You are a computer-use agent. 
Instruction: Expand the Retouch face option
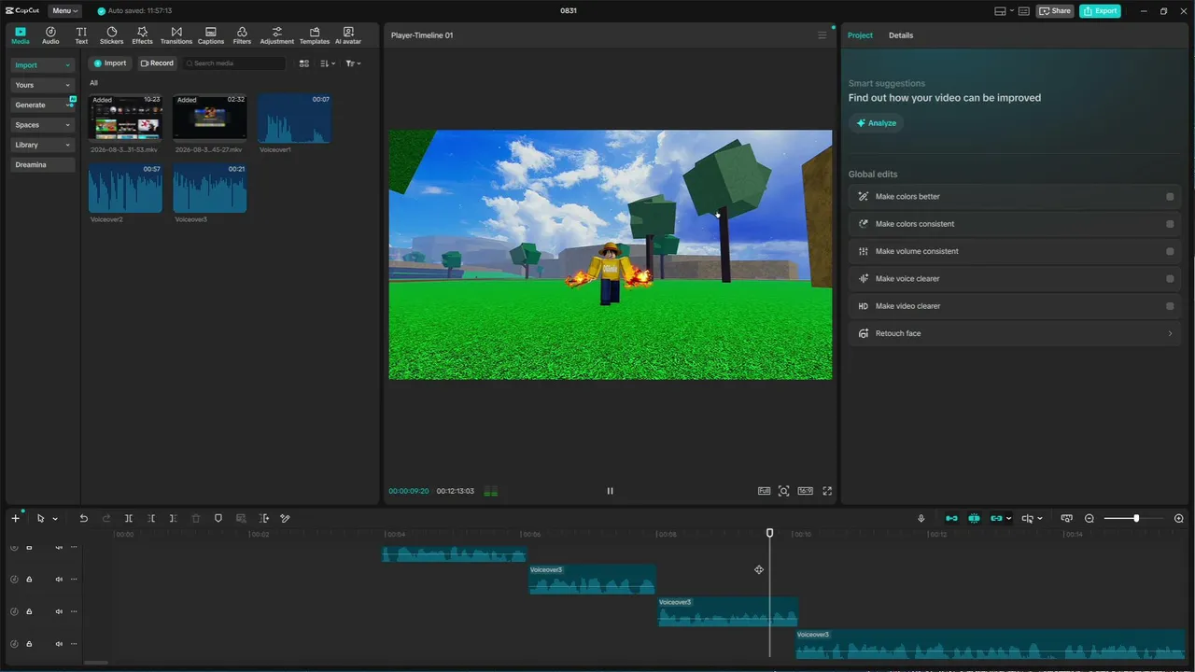[1014, 333]
